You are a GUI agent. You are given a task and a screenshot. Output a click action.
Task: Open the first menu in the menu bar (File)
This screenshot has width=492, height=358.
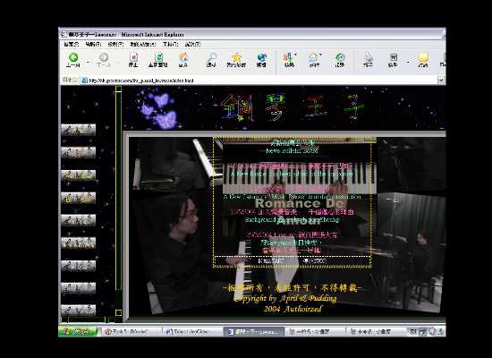[71, 44]
